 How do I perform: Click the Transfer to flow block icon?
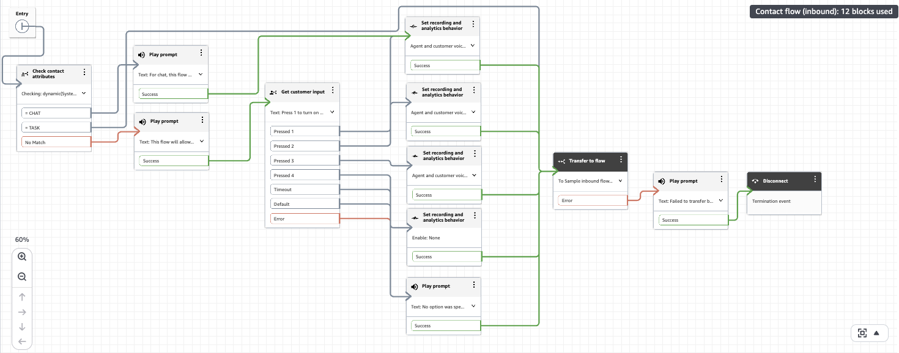(x=561, y=161)
